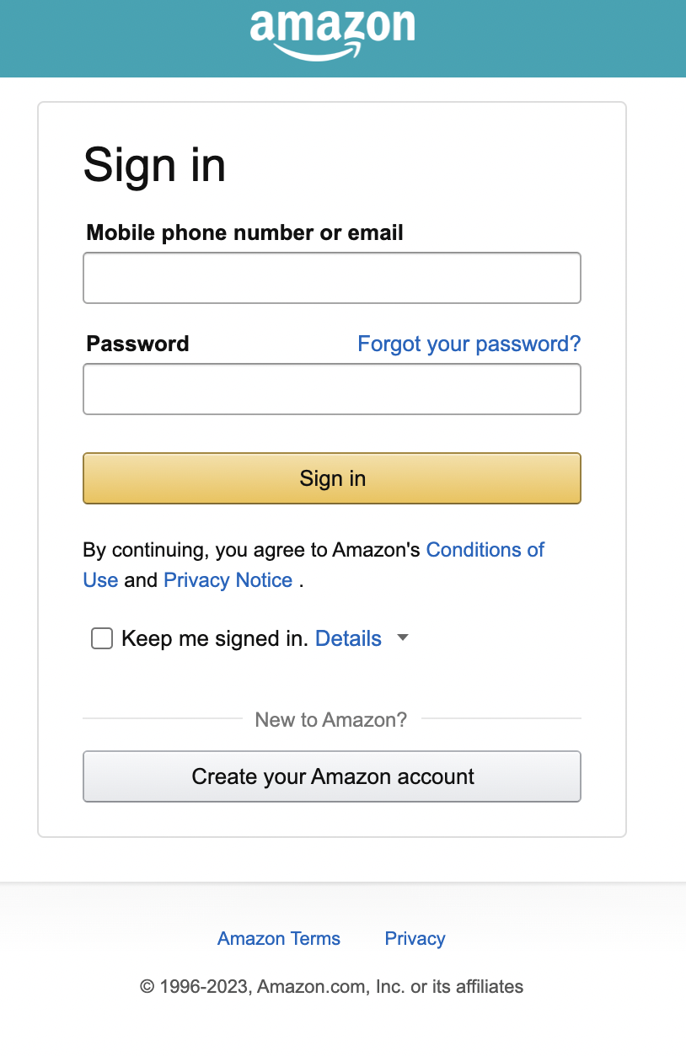The image size is (686, 1056).
Task: Click the 'New to Amazon?' divider text
Action: [331, 720]
